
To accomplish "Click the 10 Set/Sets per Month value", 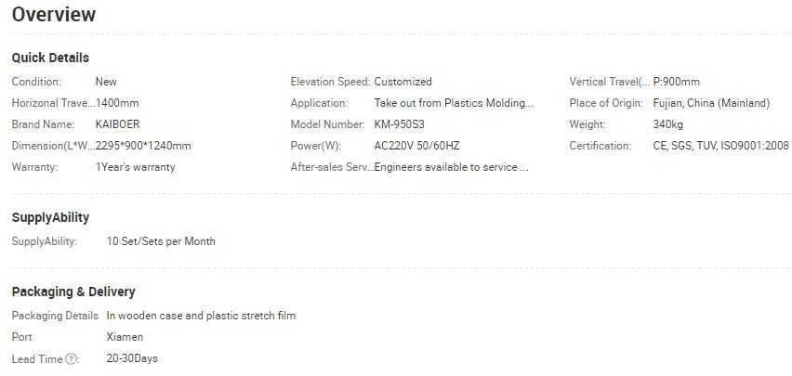I will click(161, 241).
